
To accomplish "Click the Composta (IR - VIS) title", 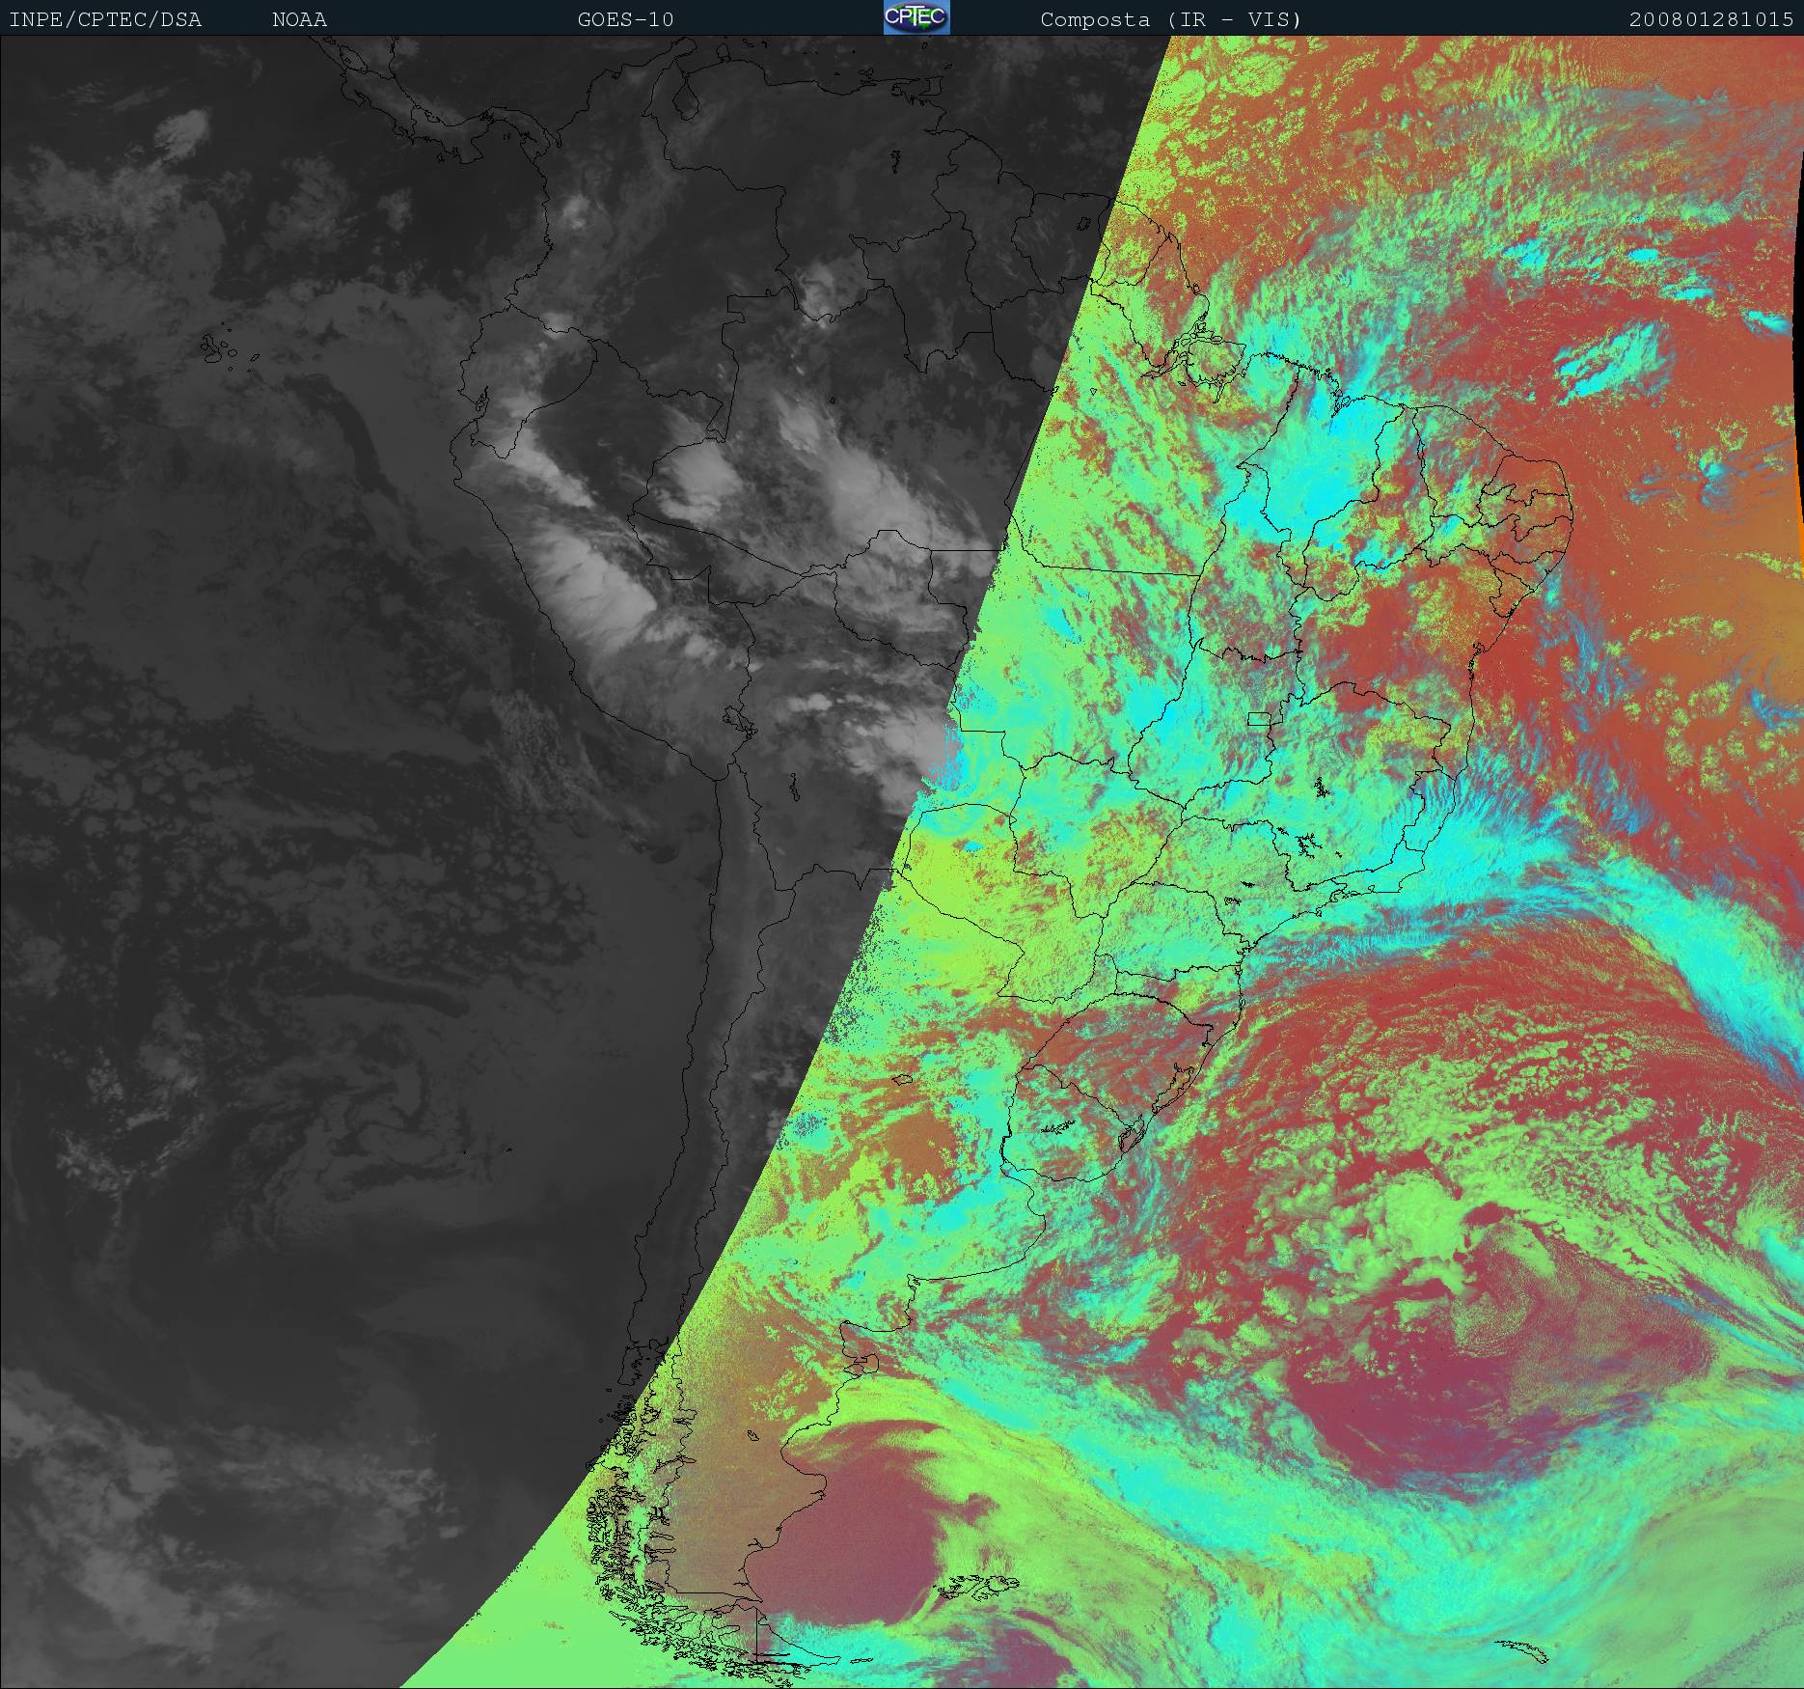I will (1170, 19).
